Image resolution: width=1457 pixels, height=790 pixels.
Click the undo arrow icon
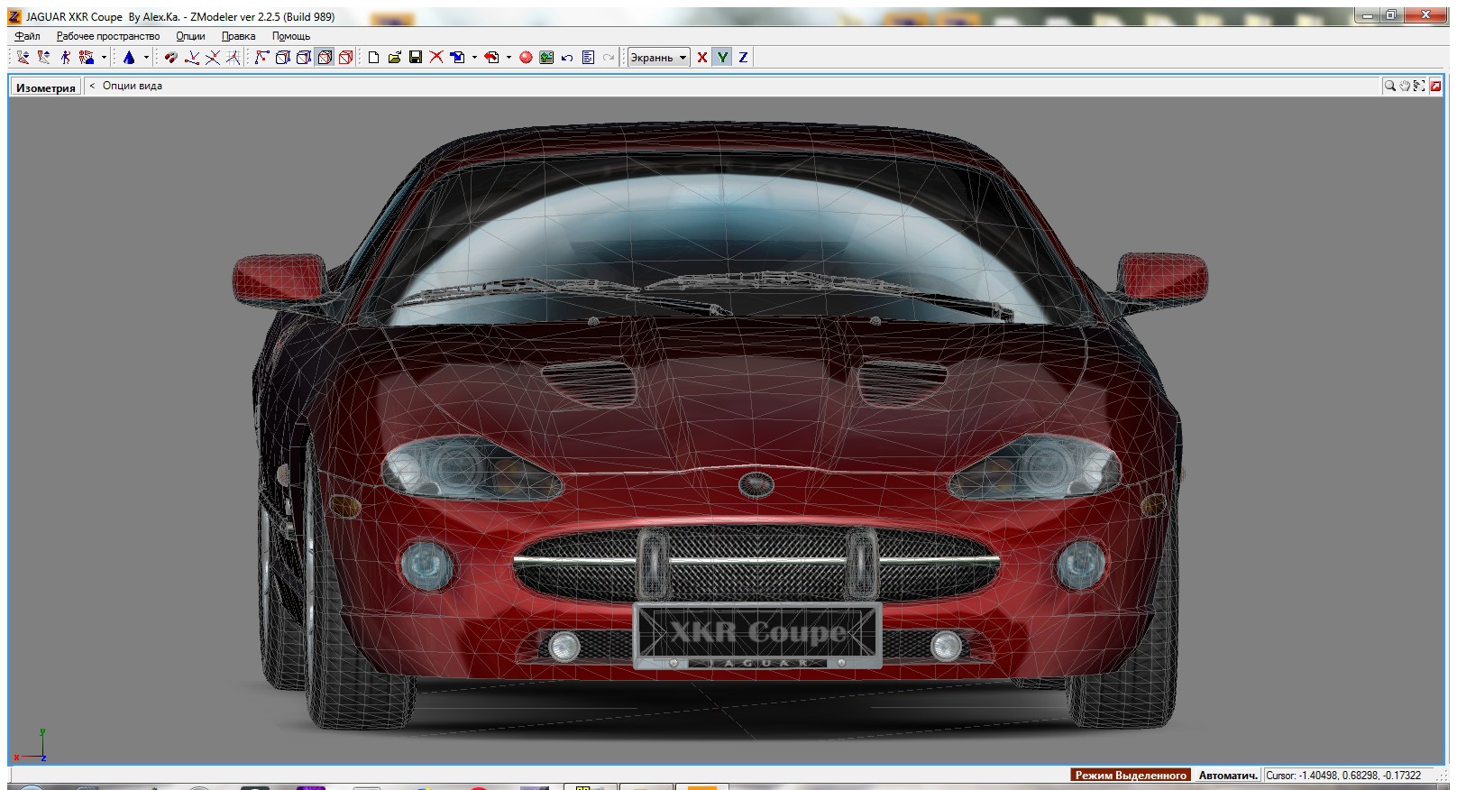[x=567, y=57]
